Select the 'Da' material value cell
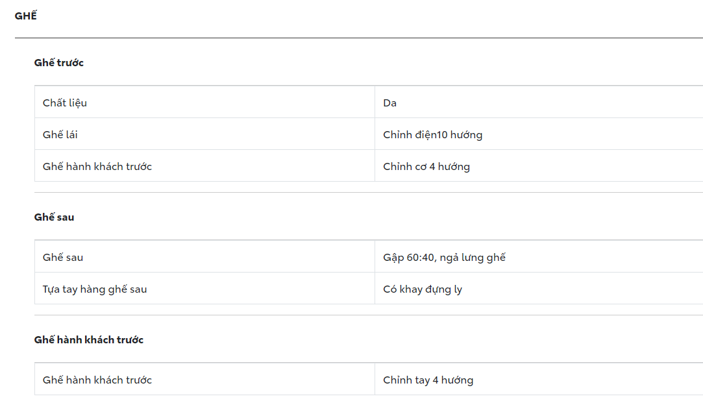This screenshot has height=403, width=703. pyautogui.click(x=390, y=103)
